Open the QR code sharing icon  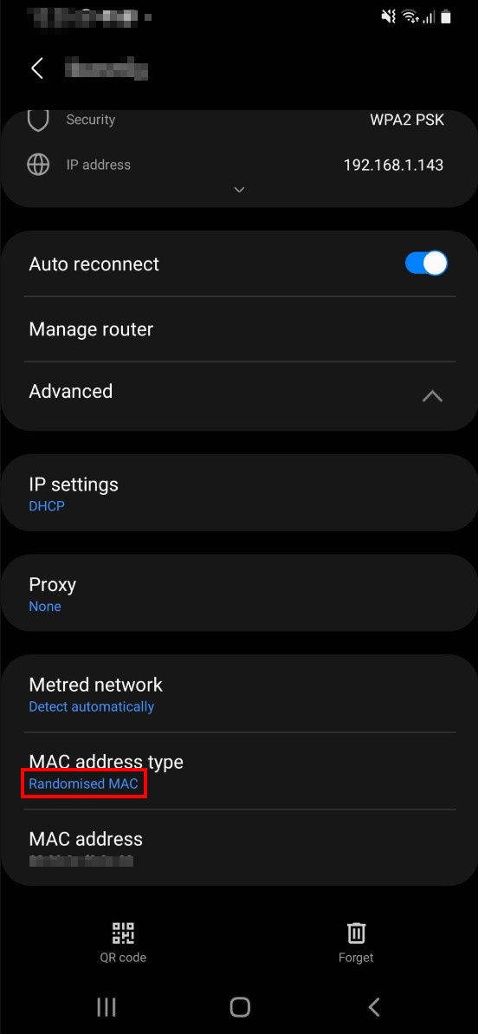(x=123, y=933)
